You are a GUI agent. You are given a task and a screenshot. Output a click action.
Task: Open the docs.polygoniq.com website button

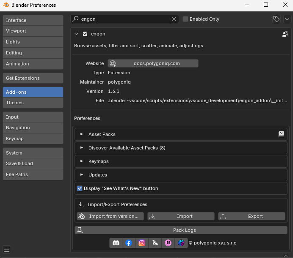(x=153, y=63)
